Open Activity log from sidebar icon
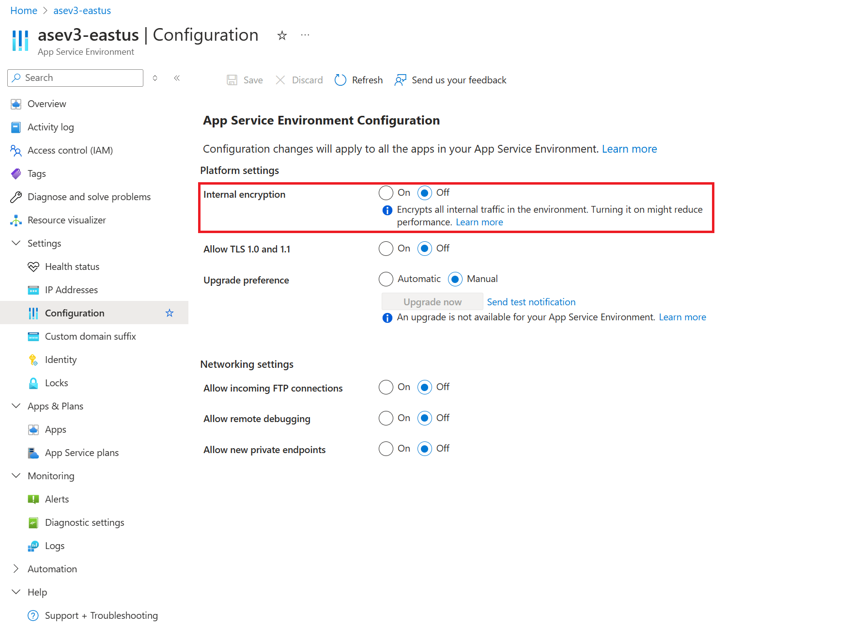 coord(16,127)
